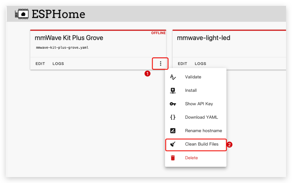The height and width of the screenshot is (183, 292).
Task: Click the rename pencil icon
Action: (173, 131)
